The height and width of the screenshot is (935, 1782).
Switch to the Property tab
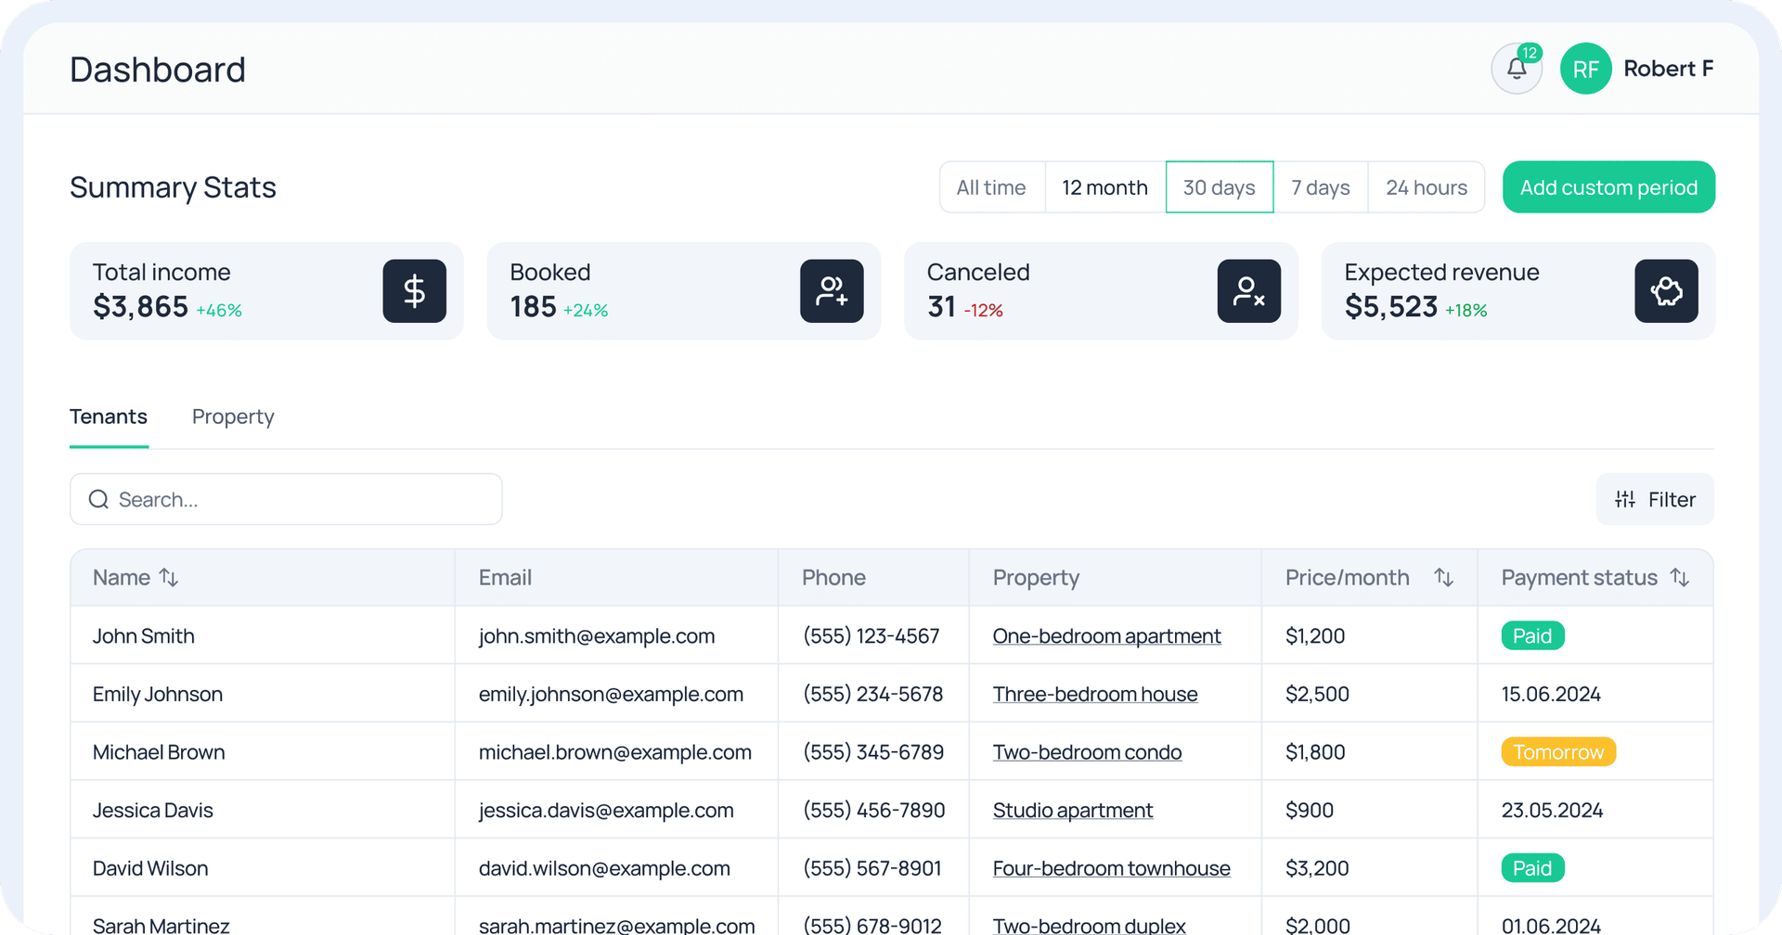click(233, 417)
